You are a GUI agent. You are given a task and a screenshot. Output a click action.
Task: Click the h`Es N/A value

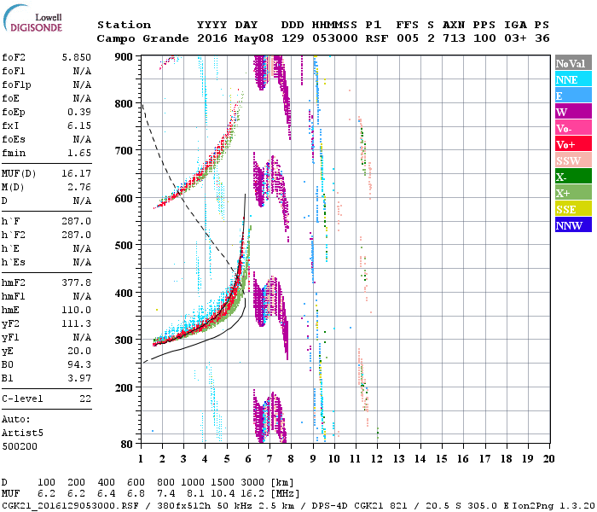pyautogui.click(x=82, y=263)
